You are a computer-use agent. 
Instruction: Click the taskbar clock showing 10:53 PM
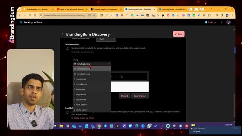pyautogui.click(x=228, y=125)
